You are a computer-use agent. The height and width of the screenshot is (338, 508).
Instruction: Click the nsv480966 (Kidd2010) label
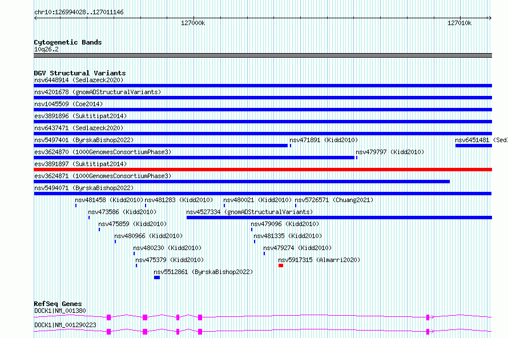coord(148,236)
